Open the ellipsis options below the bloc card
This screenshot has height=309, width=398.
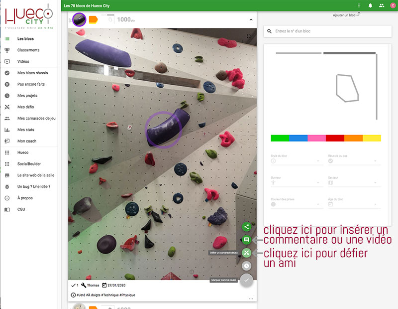[251, 299]
